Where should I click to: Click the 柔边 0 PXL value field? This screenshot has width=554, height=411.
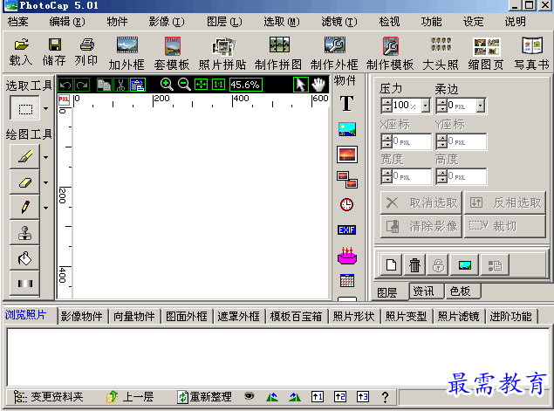tap(461, 106)
